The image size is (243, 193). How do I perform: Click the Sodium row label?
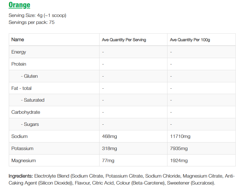pos(19,136)
